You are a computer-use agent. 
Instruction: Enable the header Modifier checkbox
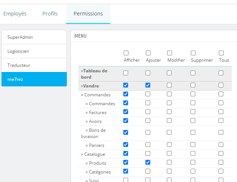tap(169, 53)
